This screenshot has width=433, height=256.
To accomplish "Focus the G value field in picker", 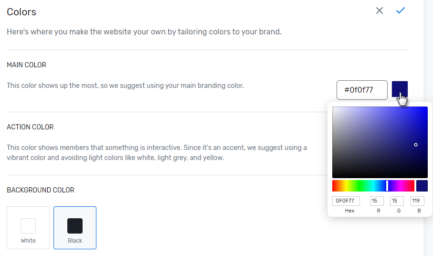I will click(397, 201).
